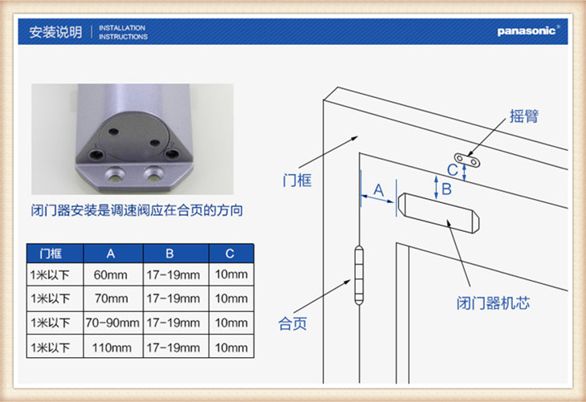Click the Panasonic logo in header
Viewport: 586px width, 402px height.
click(x=527, y=32)
